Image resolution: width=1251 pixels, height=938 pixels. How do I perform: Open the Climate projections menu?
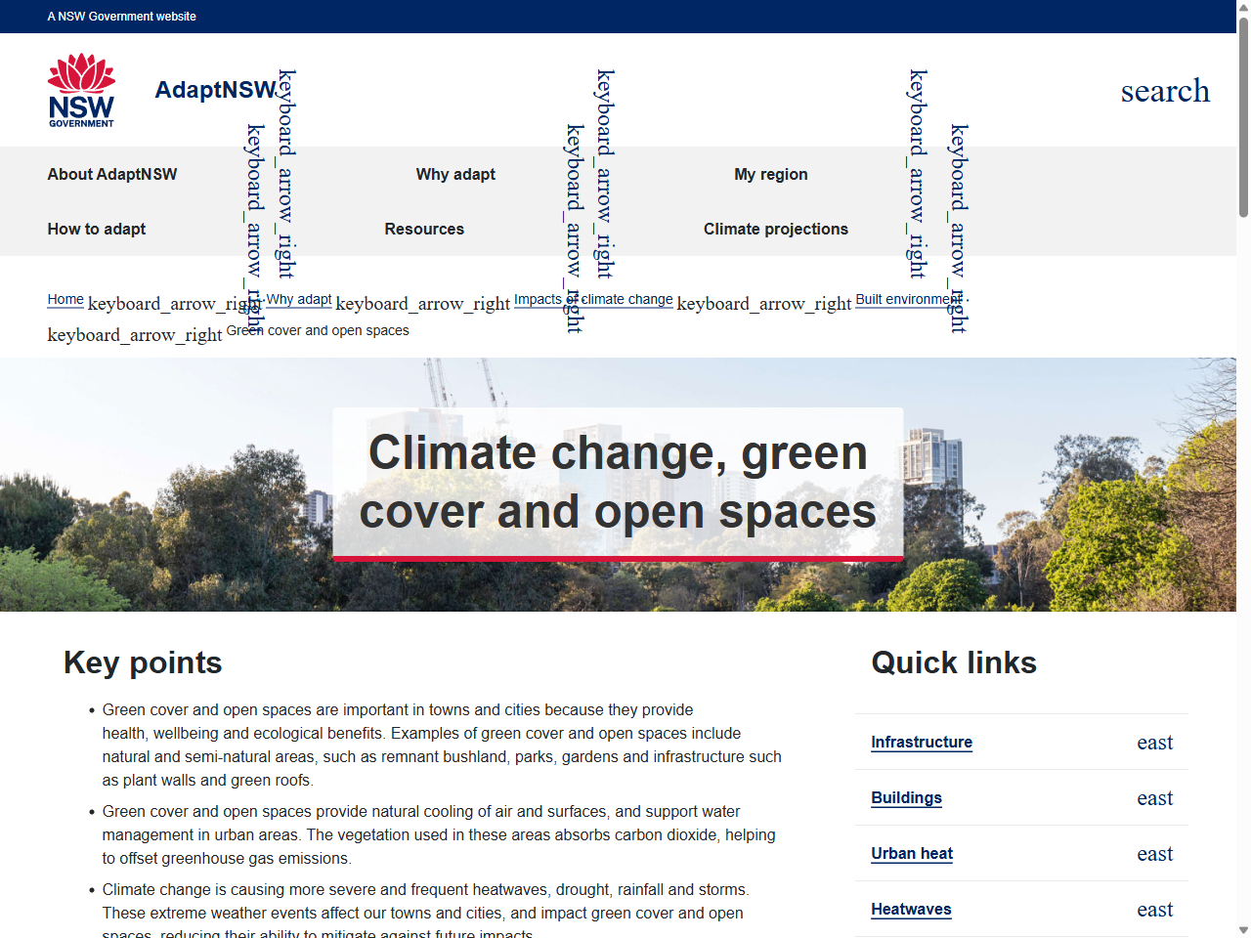pos(776,229)
